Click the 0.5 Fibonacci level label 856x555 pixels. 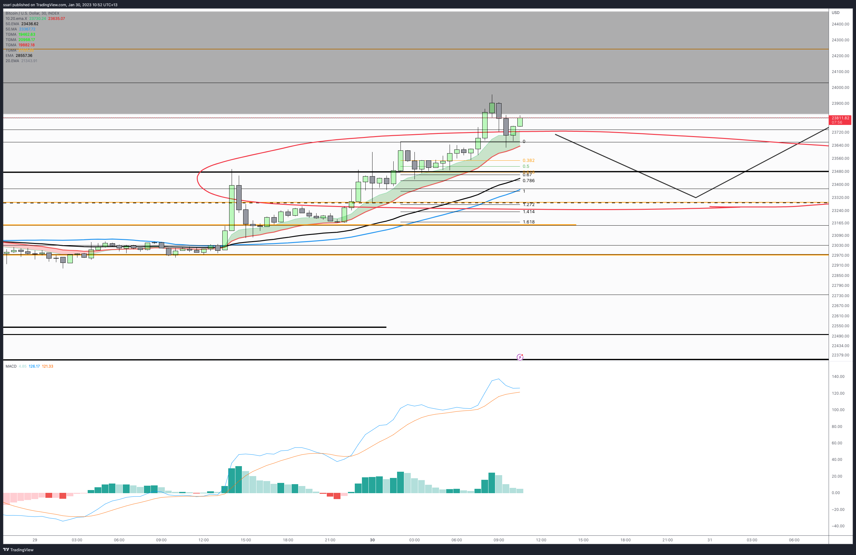tap(526, 167)
